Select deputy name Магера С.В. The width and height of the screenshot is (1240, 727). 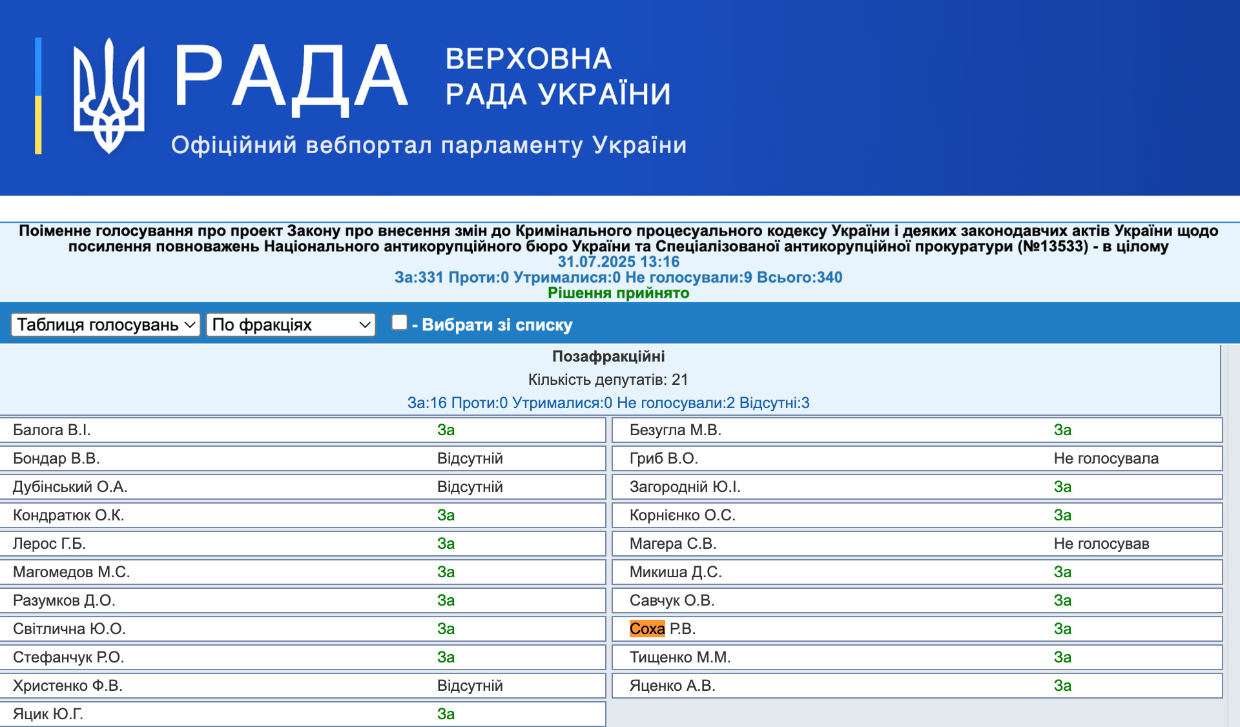click(673, 544)
